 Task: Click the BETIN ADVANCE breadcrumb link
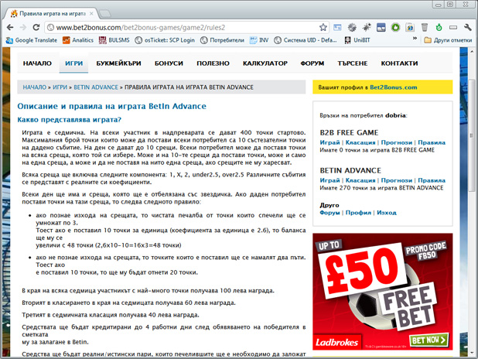point(96,87)
